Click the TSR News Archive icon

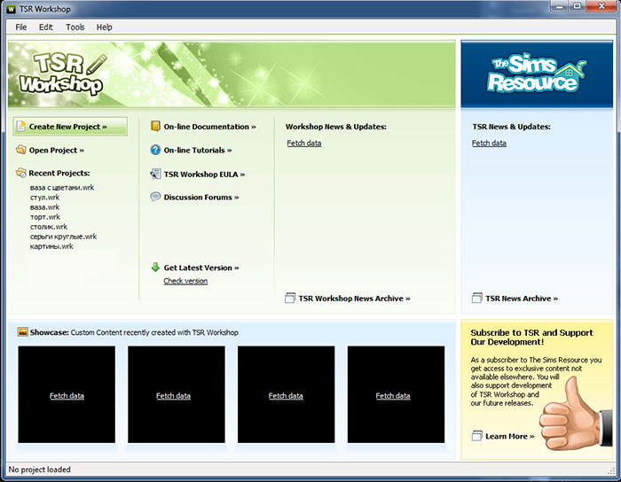pyautogui.click(x=477, y=299)
